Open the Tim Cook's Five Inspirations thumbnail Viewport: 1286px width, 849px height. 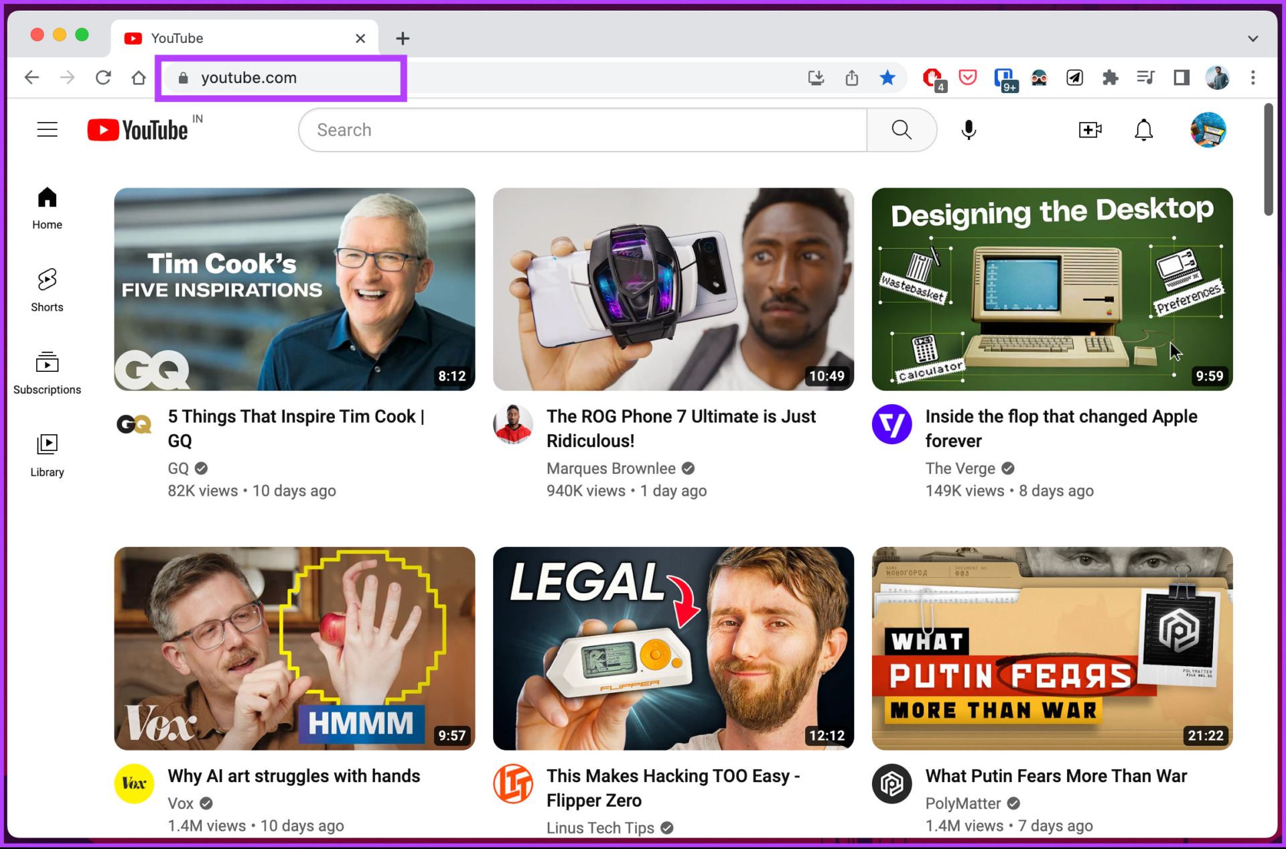[295, 289]
